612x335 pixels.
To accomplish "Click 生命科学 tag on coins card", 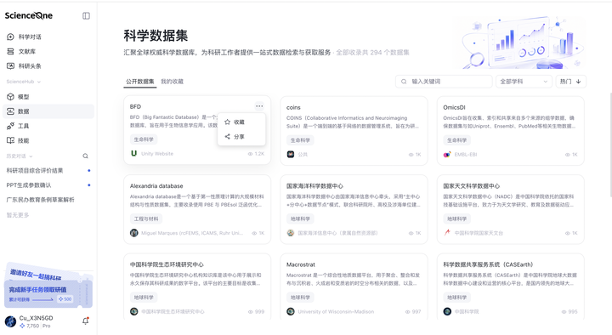I will (x=300, y=140).
